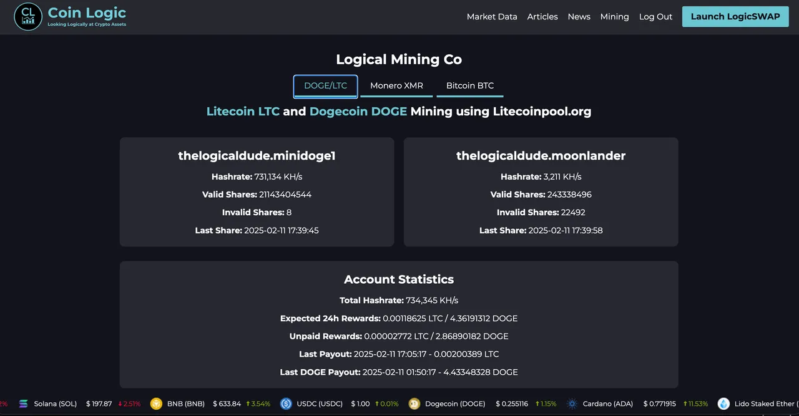
Task: Click the 3,211 KH/s hashrate line
Action: pos(541,177)
